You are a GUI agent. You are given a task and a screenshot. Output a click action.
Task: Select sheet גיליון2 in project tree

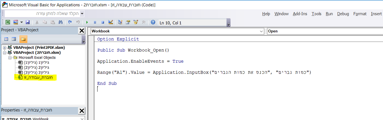(36, 68)
